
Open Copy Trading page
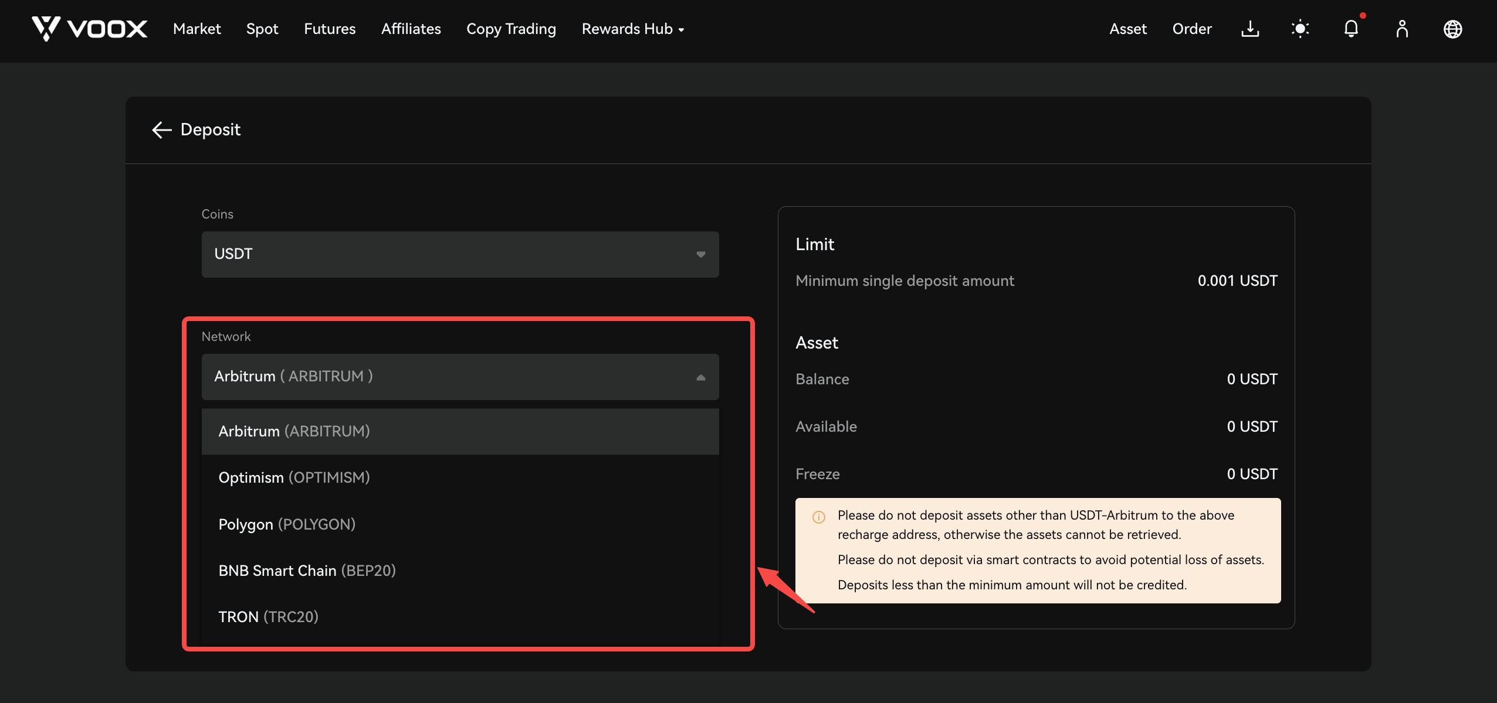[x=511, y=29]
